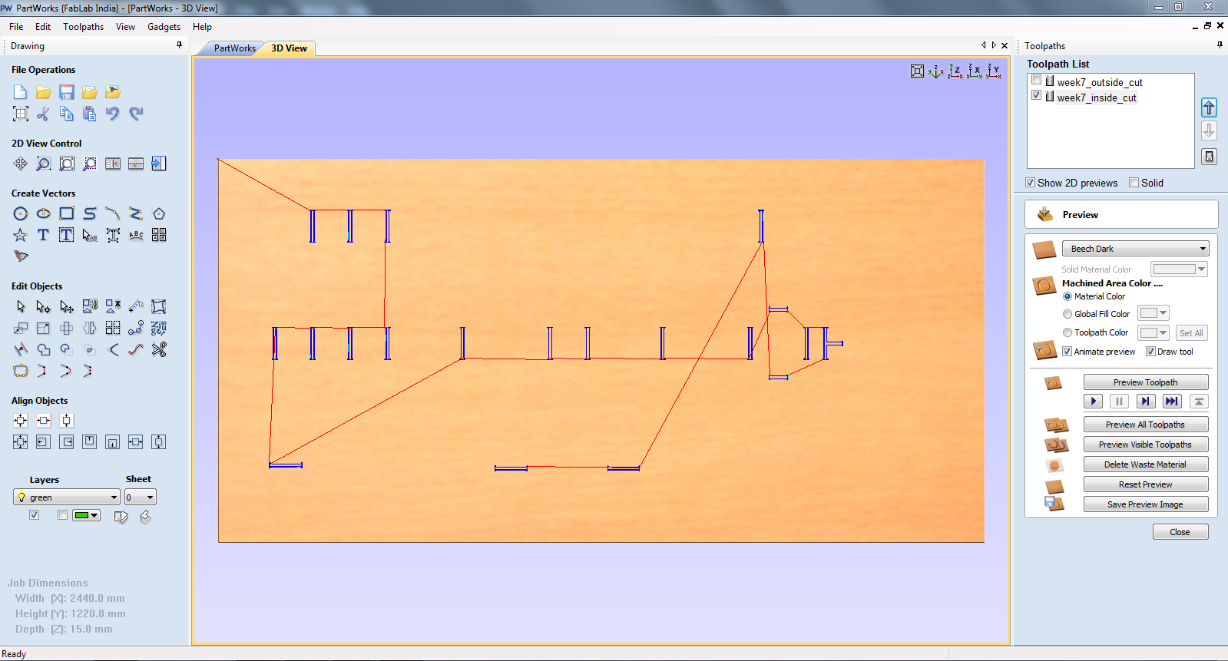Select the 3D View tab
Viewport: 1228px width, 661px height.
click(289, 48)
